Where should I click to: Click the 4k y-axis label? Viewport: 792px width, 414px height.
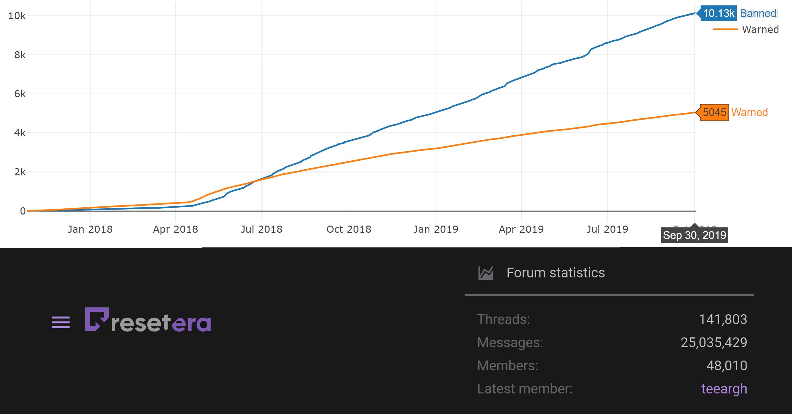pyautogui.click(x=20, y=133)
